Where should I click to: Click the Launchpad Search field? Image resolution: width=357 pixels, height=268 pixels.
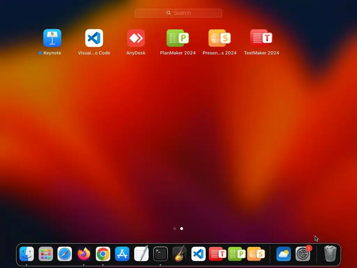[178, 13]
